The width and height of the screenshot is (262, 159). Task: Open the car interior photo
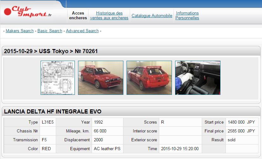tap(198, 78)
